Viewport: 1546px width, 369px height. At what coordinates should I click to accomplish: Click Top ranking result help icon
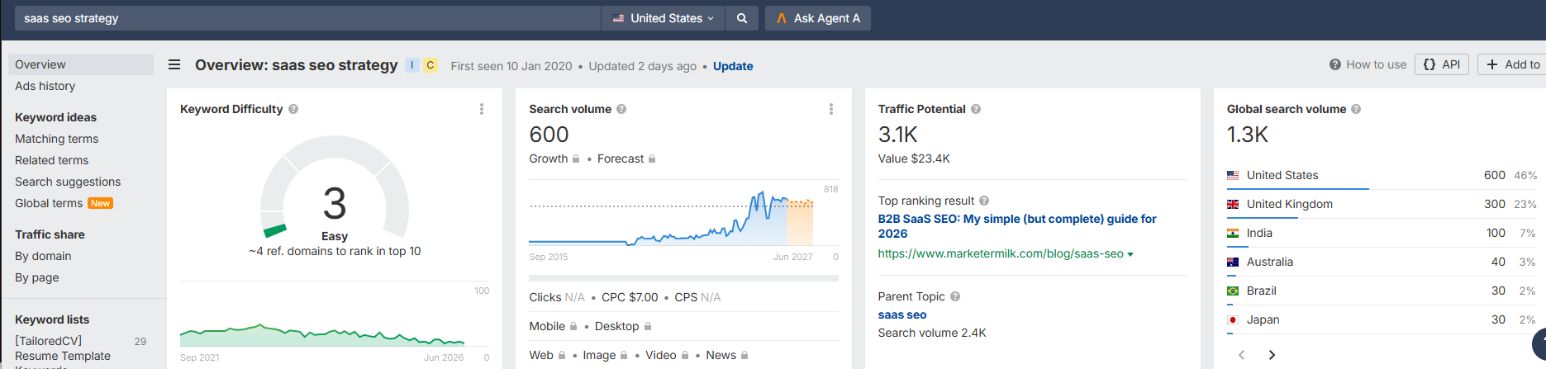coord(984,201)
